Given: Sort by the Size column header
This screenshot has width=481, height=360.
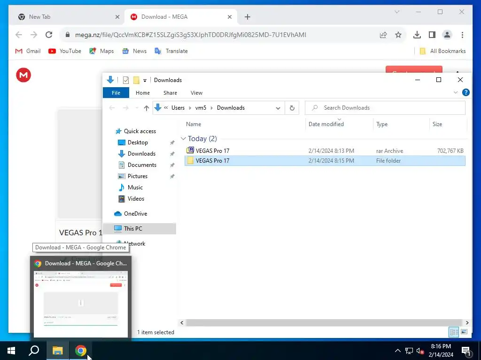Looking at the screenshot, I should click(437, 124).
